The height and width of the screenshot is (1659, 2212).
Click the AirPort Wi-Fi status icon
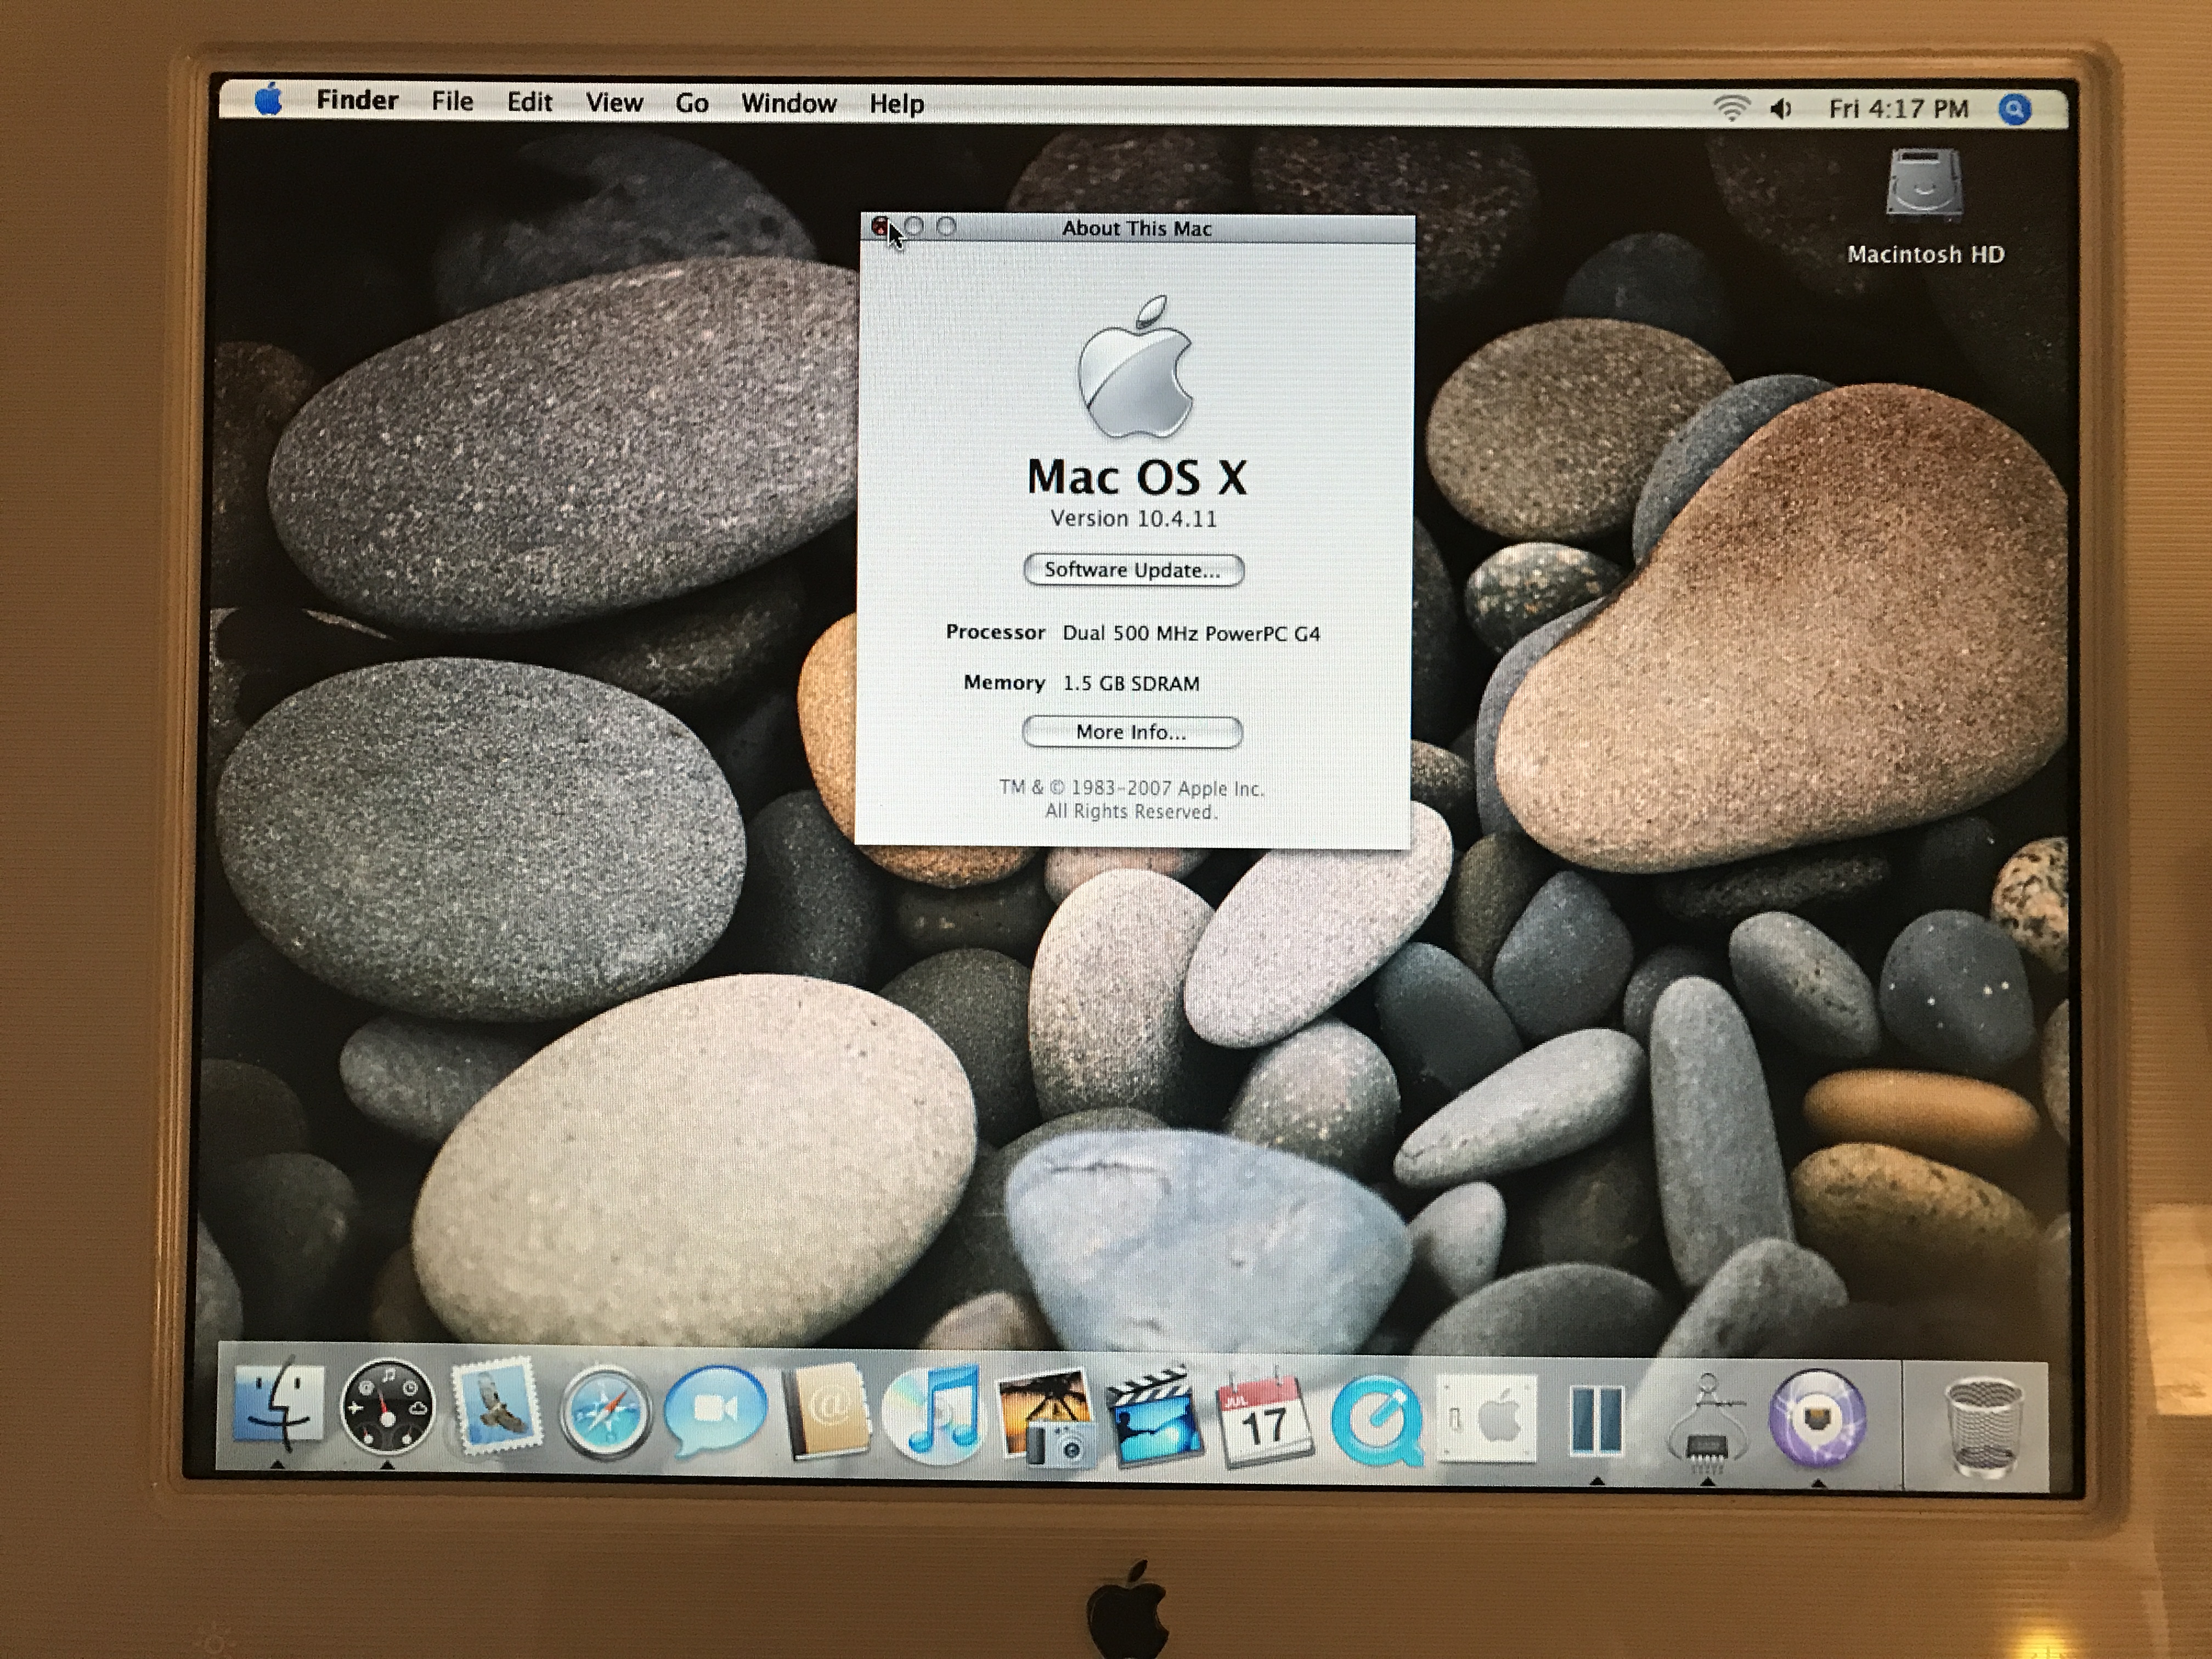[1731, 107]
